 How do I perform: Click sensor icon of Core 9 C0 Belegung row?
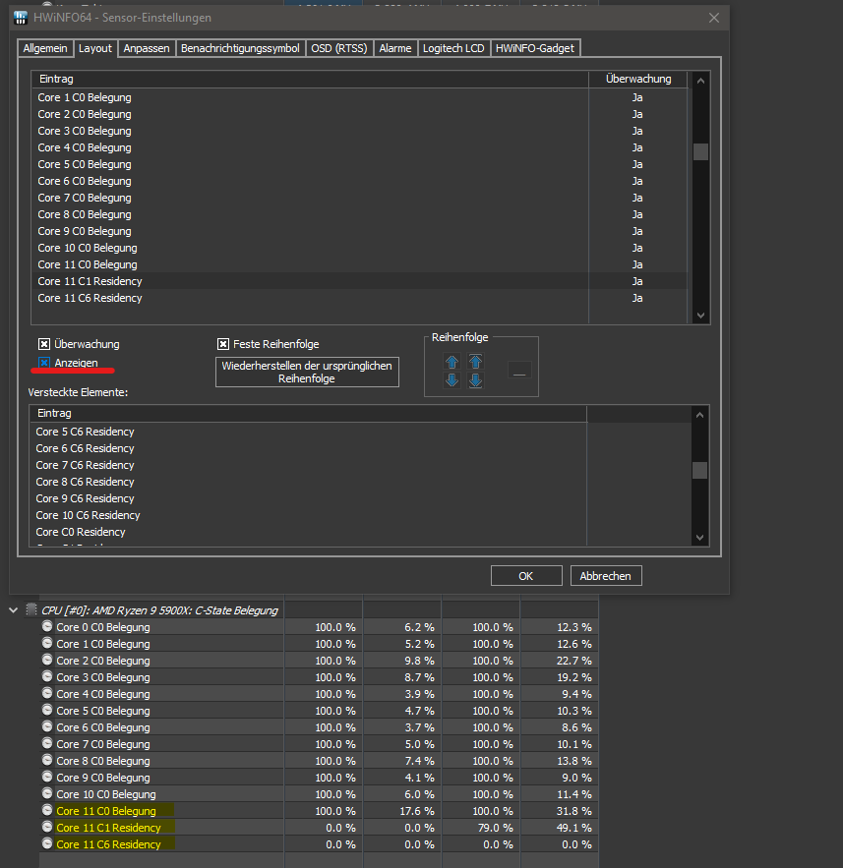tap(47, 777)
